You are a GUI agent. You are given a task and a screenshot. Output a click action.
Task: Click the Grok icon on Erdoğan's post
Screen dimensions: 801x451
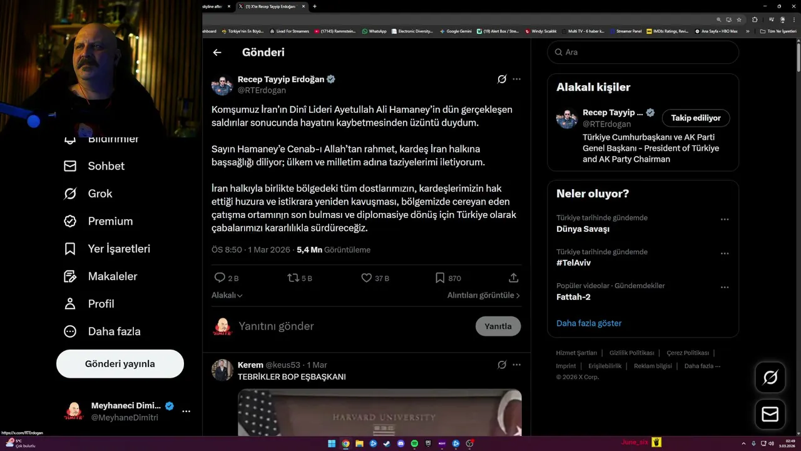coord(502,80)
